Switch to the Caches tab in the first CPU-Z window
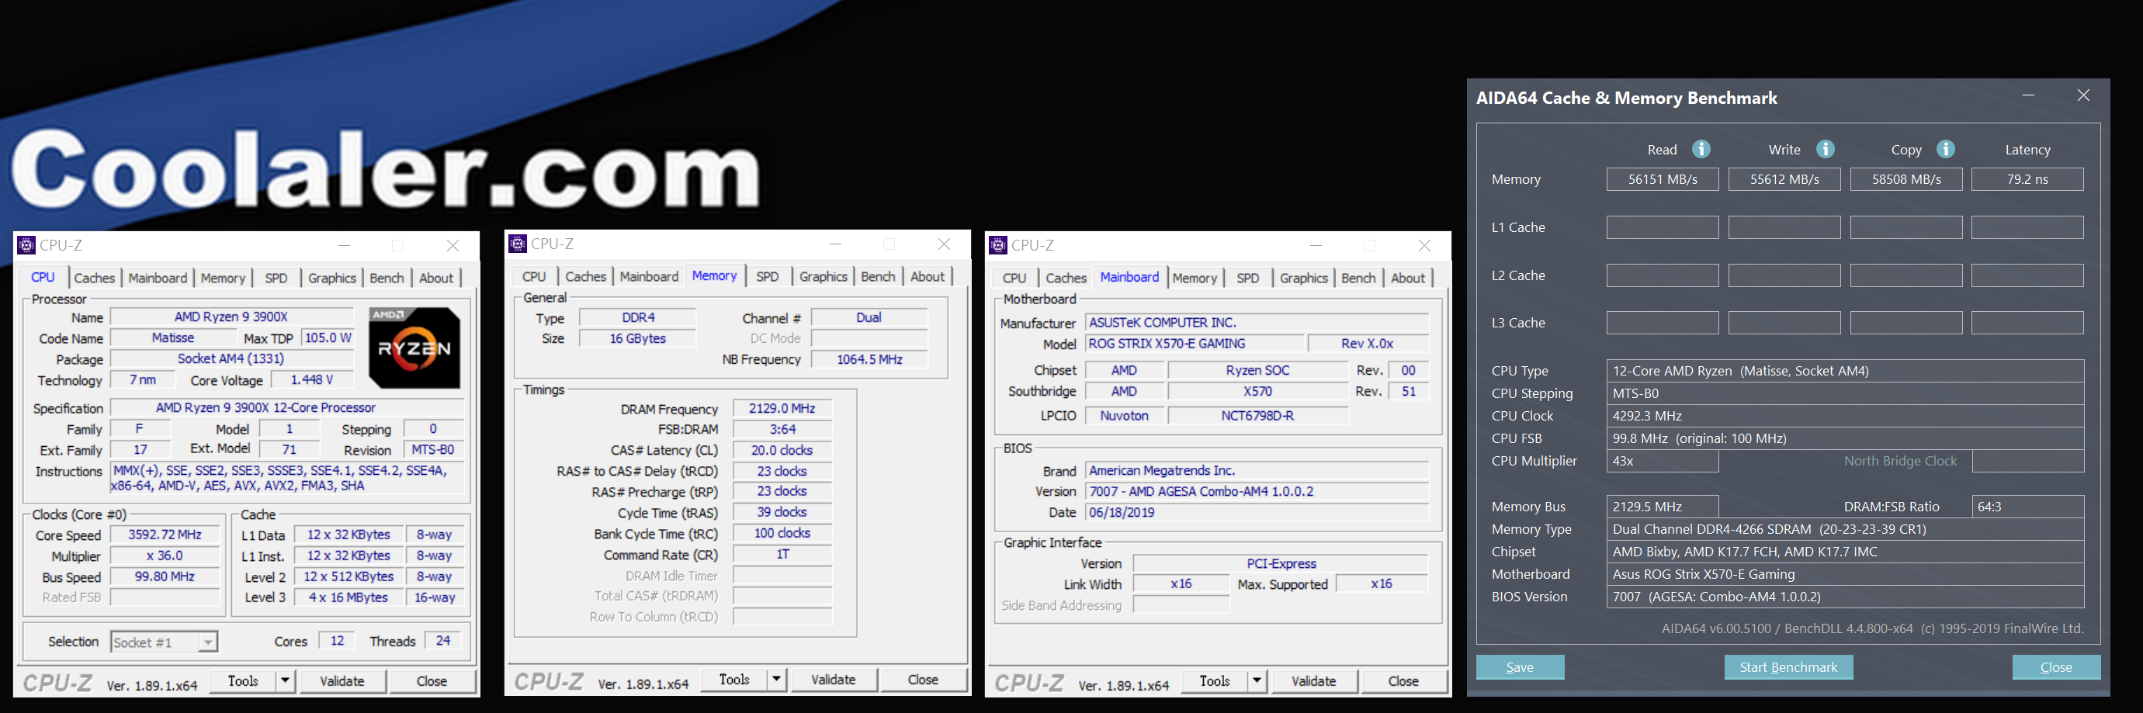The width and height of the screenshot is (2143, 713). click(x=94, y=278)
